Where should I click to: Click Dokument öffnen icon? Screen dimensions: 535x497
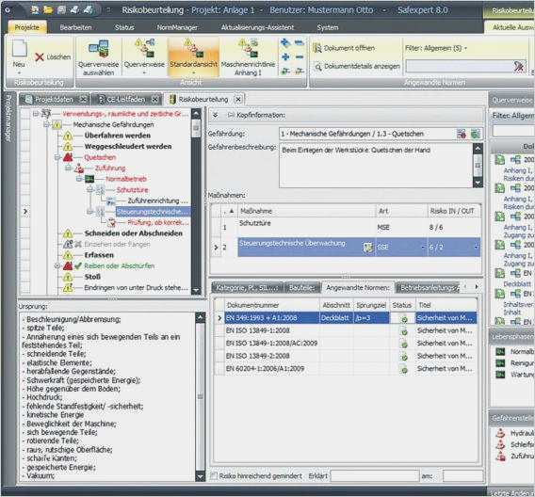point(317,48)
